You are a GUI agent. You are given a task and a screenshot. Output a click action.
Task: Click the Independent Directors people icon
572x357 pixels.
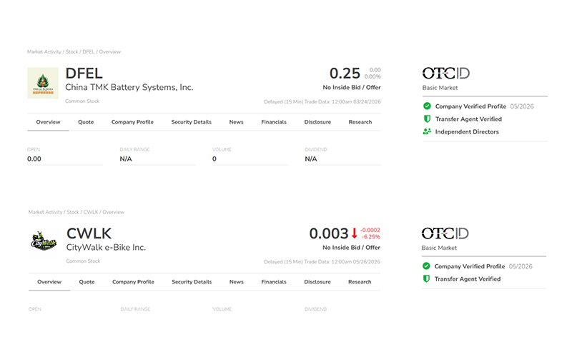[x=427, y=131]
